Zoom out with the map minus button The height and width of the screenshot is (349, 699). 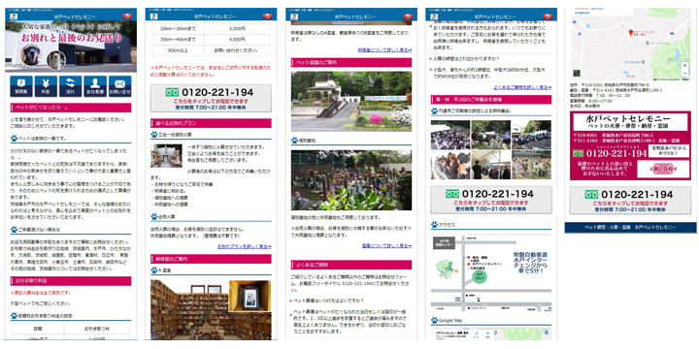pyautogui.click(x=684, y=72)
